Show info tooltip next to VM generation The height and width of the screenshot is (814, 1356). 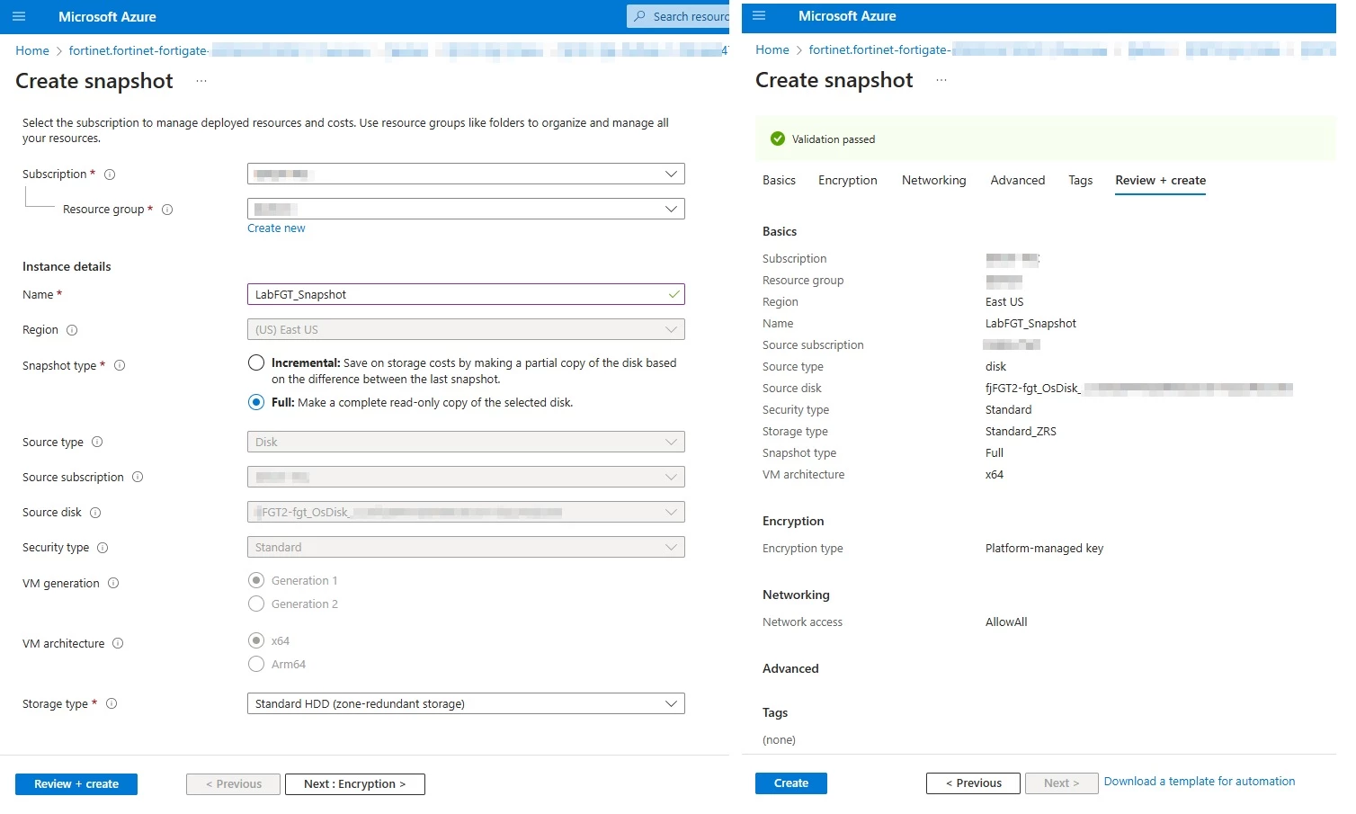pos(113,583)
